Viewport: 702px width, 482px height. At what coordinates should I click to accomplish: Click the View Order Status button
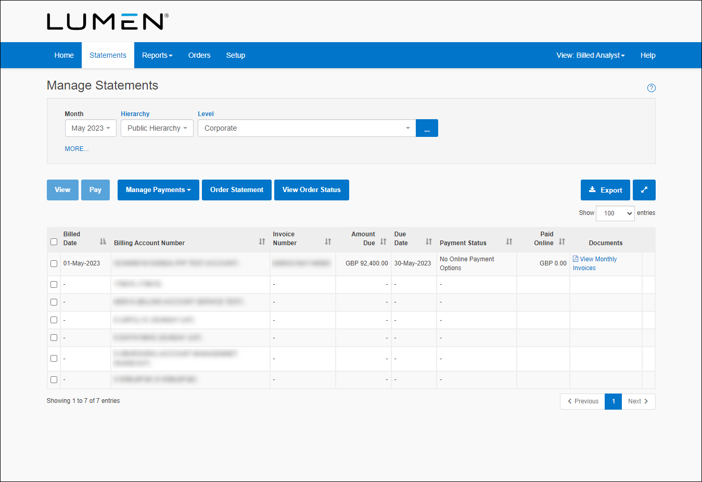311,190
